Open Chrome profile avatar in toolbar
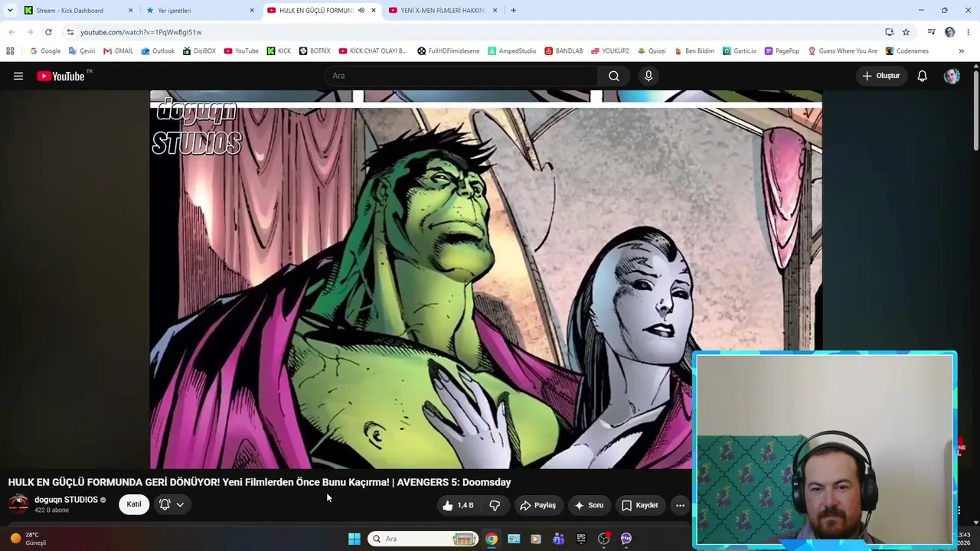This screenshot has height=551, width=980. (949, 32)
